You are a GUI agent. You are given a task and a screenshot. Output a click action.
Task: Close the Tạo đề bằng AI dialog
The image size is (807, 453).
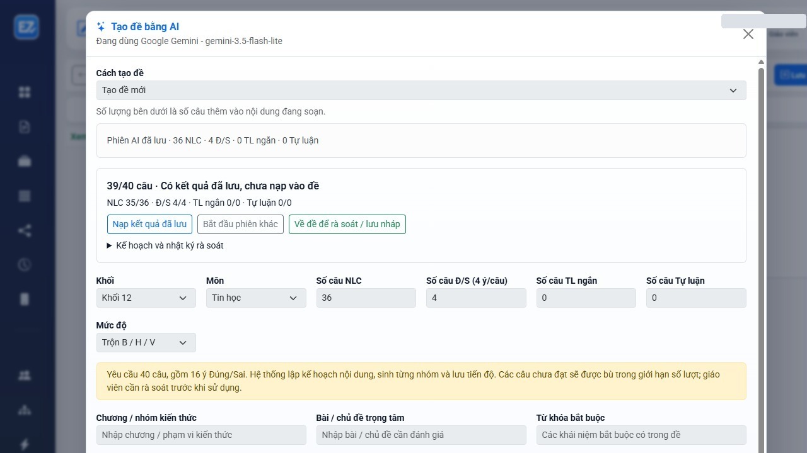(x=748, y=35)
